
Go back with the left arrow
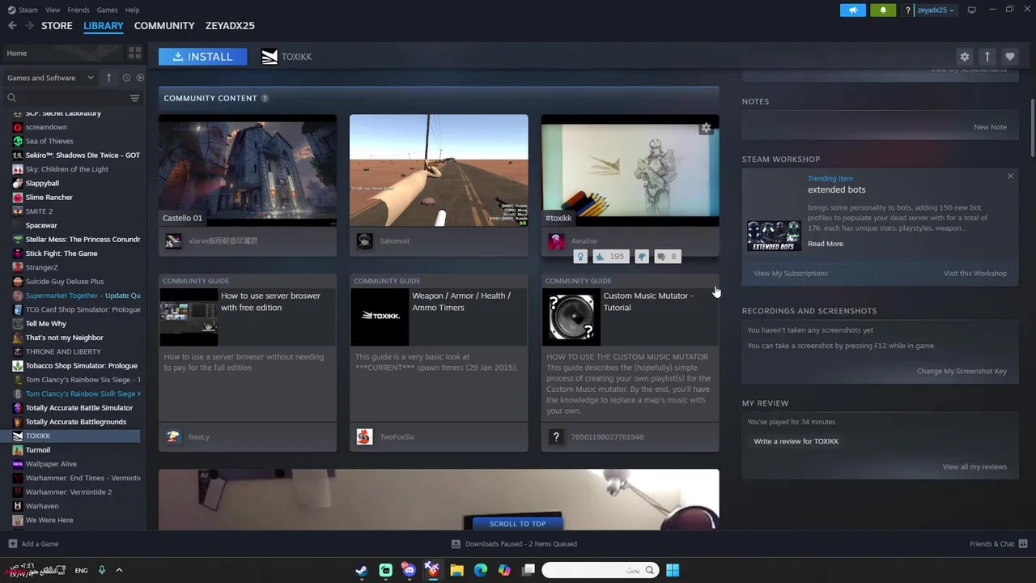(12, 26)
